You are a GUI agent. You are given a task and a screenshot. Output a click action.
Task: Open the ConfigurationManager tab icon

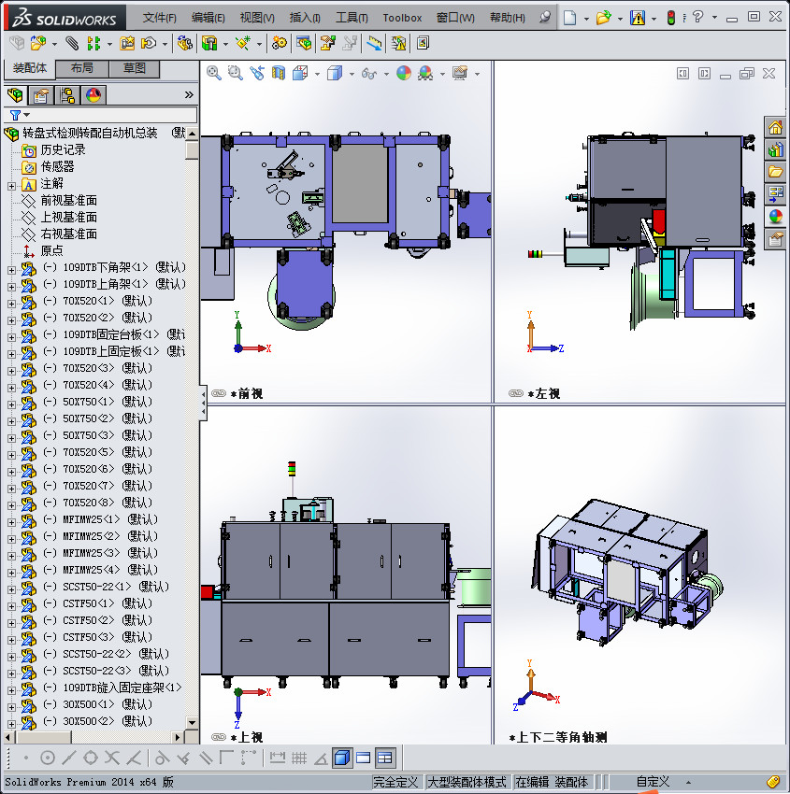pos(67,94)
